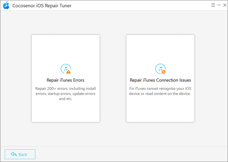Image resolution: width=228 pixels, height=162 pixels.
Task: Click the Back button
Action: pyautogui.click(x=20, y=154)
